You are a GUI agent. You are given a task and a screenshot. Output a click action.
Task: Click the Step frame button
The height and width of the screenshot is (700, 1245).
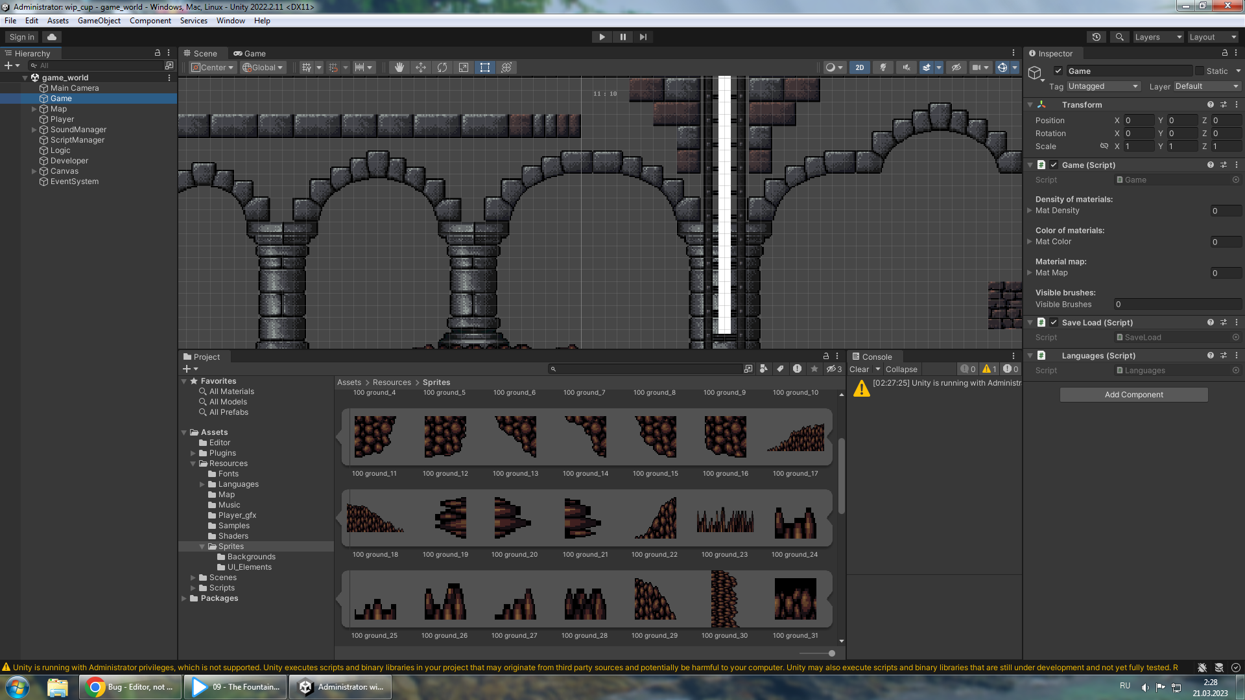pyautogui.click(x=643, y=37)
